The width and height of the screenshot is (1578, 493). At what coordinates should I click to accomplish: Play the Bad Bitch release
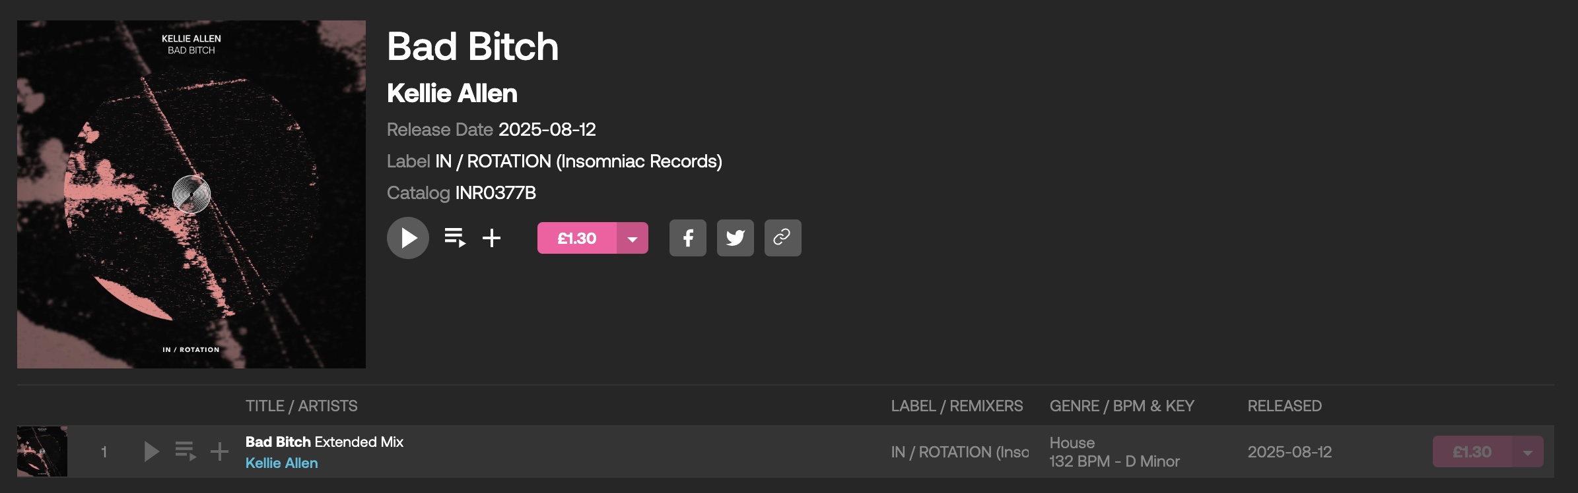click(x=408, y=238)
